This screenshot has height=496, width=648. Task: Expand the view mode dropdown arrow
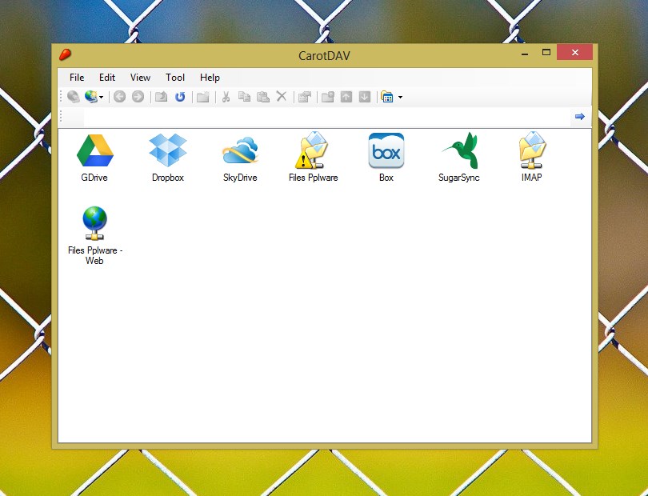(x=400, y=98)
